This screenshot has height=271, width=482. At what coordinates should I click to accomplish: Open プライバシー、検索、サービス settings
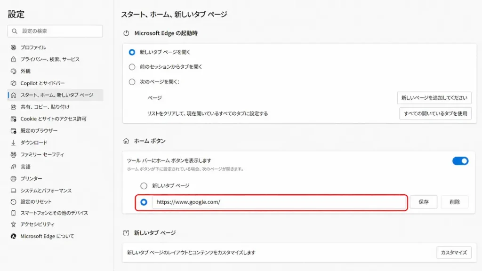tap(50, 59)
